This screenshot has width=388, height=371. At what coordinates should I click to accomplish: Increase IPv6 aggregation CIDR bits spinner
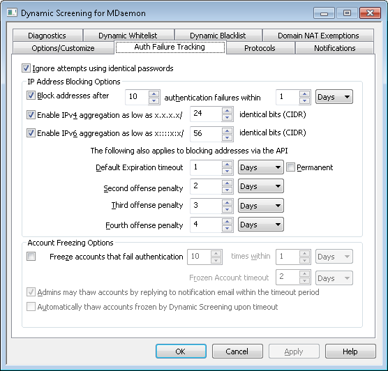227,130
